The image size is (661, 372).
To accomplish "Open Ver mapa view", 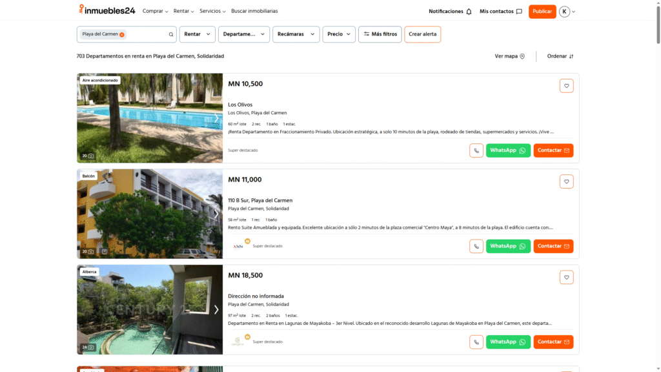I will point(509,56).
